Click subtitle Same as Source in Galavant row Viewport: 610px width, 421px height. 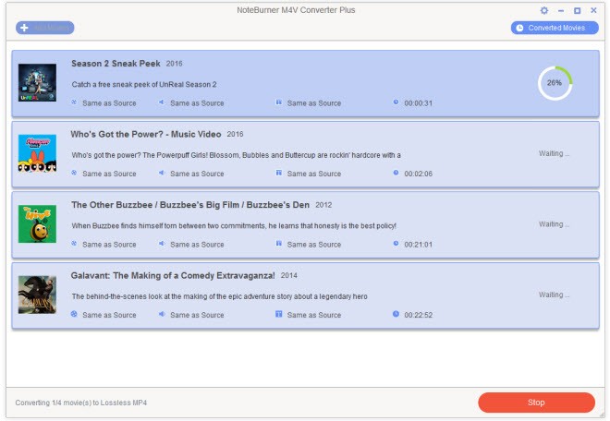pyautogui.click(x=314, y=315)
